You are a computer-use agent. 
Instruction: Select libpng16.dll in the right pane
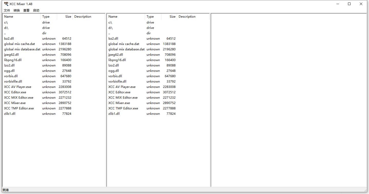[x=117, y=60]
